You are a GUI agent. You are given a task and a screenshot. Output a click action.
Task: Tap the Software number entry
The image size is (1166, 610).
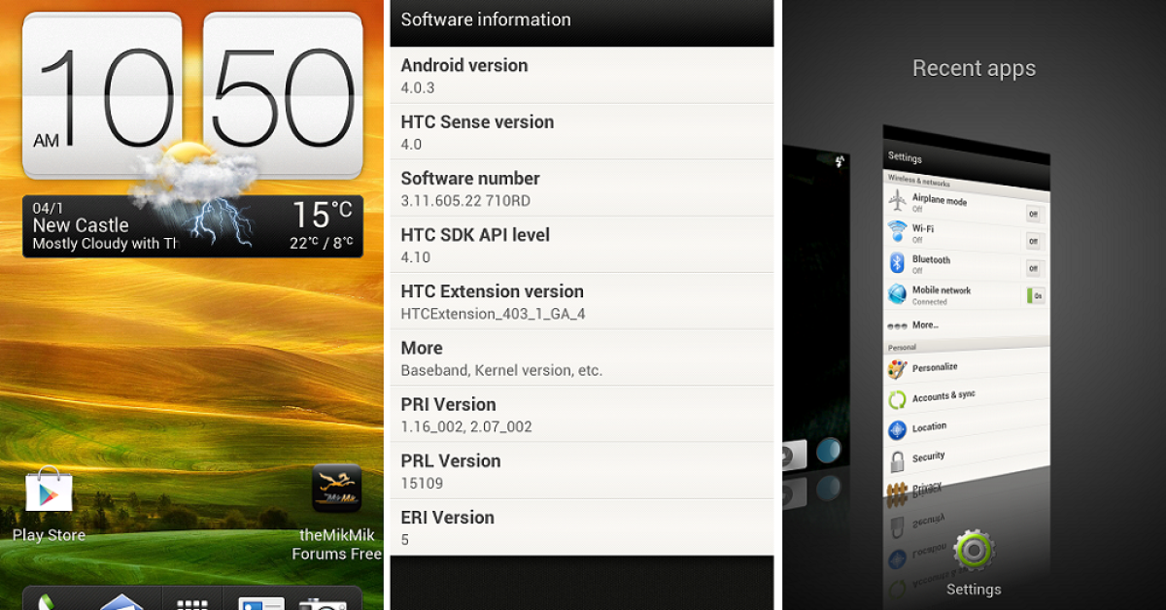click(x=581, y=188)
